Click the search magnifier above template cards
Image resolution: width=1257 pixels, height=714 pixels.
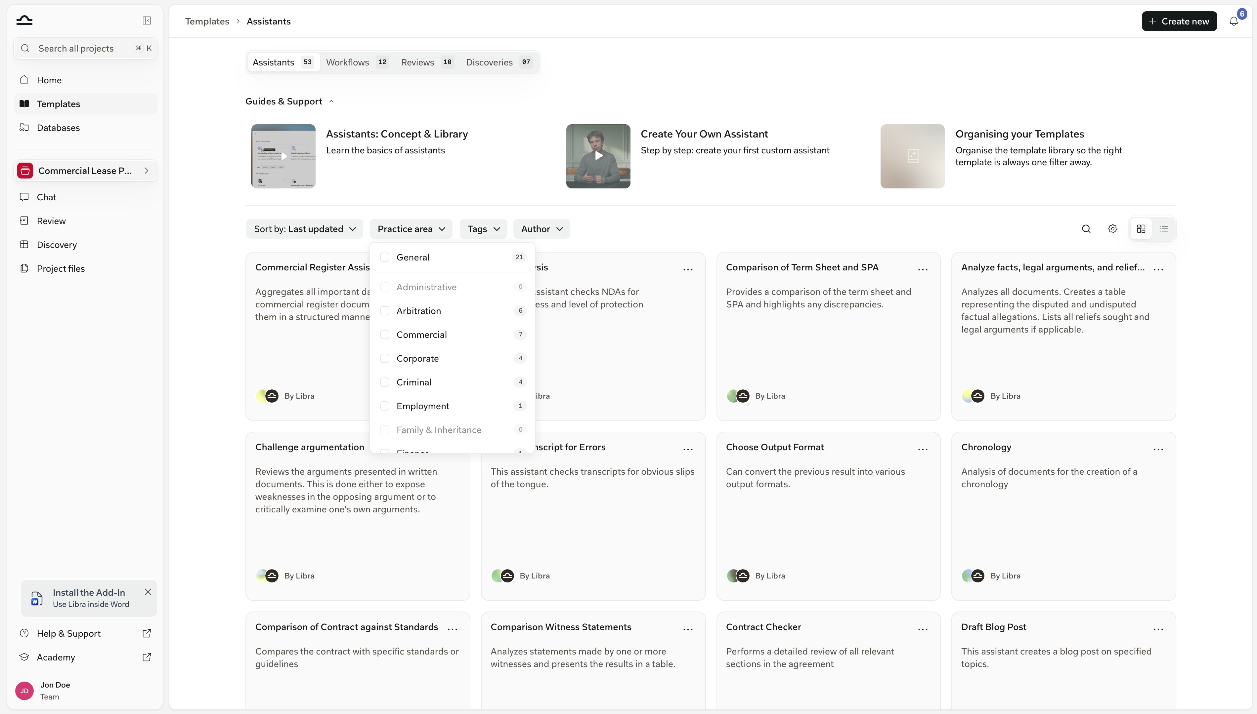1086,229
